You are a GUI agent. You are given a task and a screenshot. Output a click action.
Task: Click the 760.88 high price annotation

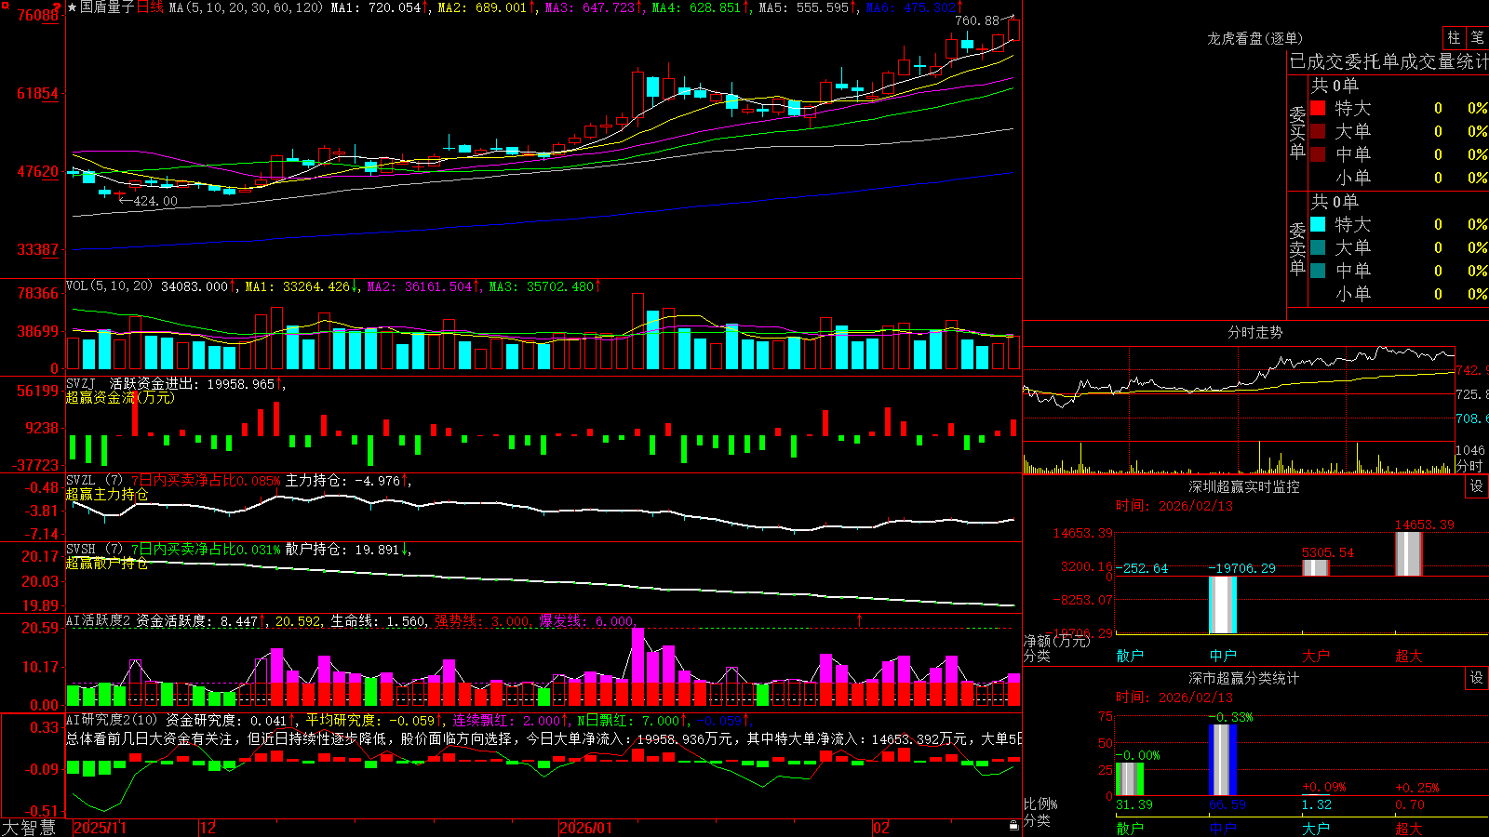(x=976, y=20)
